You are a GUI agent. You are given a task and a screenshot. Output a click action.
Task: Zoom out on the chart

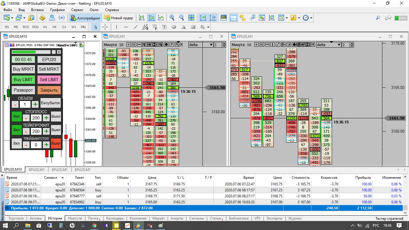pyautogui.click(x=182, y=18)
